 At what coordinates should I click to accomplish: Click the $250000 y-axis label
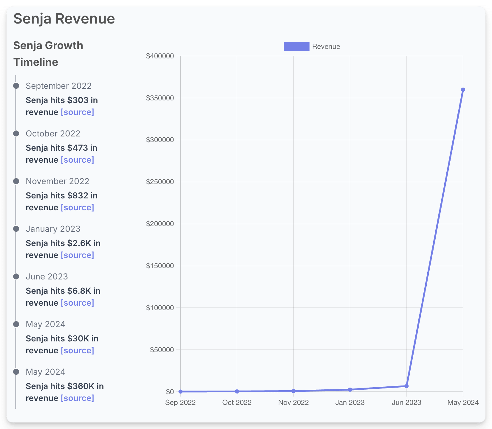pyautogui.click(x=160, y=182)
